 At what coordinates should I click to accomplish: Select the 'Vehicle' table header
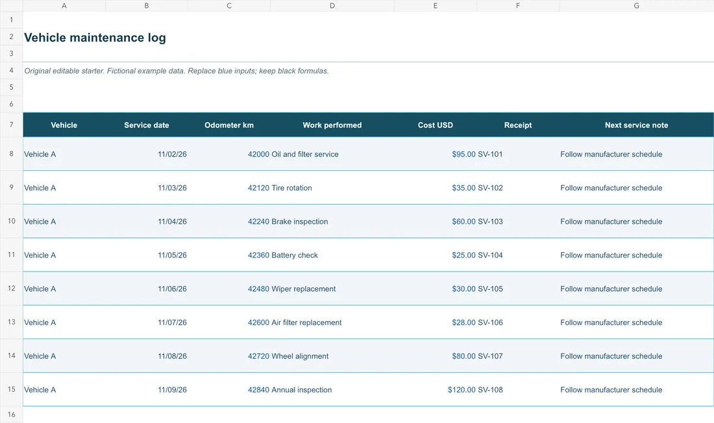click(x=64, y=125)
